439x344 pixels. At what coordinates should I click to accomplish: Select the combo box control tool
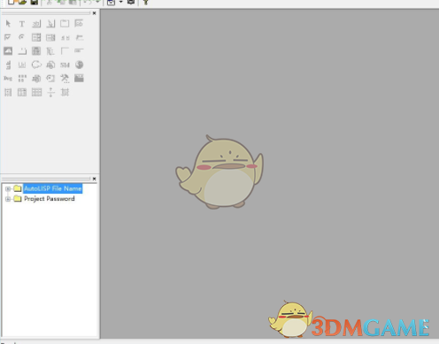point(36,37)
